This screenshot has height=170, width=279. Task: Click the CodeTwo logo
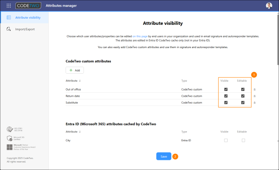point(28,6)
